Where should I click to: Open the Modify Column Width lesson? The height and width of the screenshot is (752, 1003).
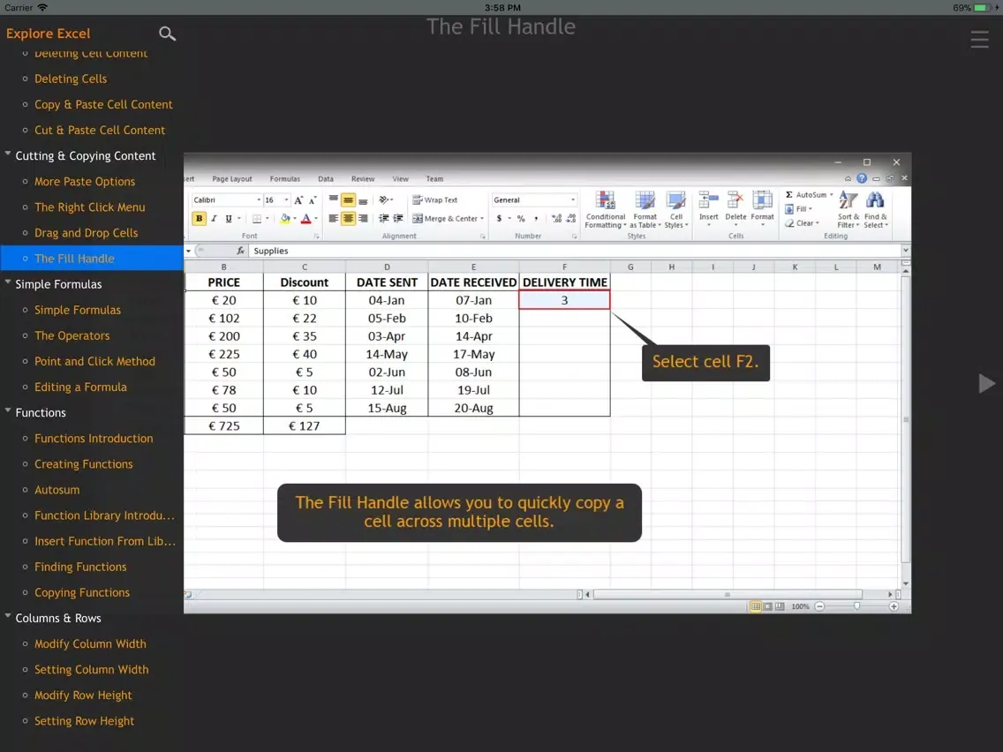coord(90,644)
